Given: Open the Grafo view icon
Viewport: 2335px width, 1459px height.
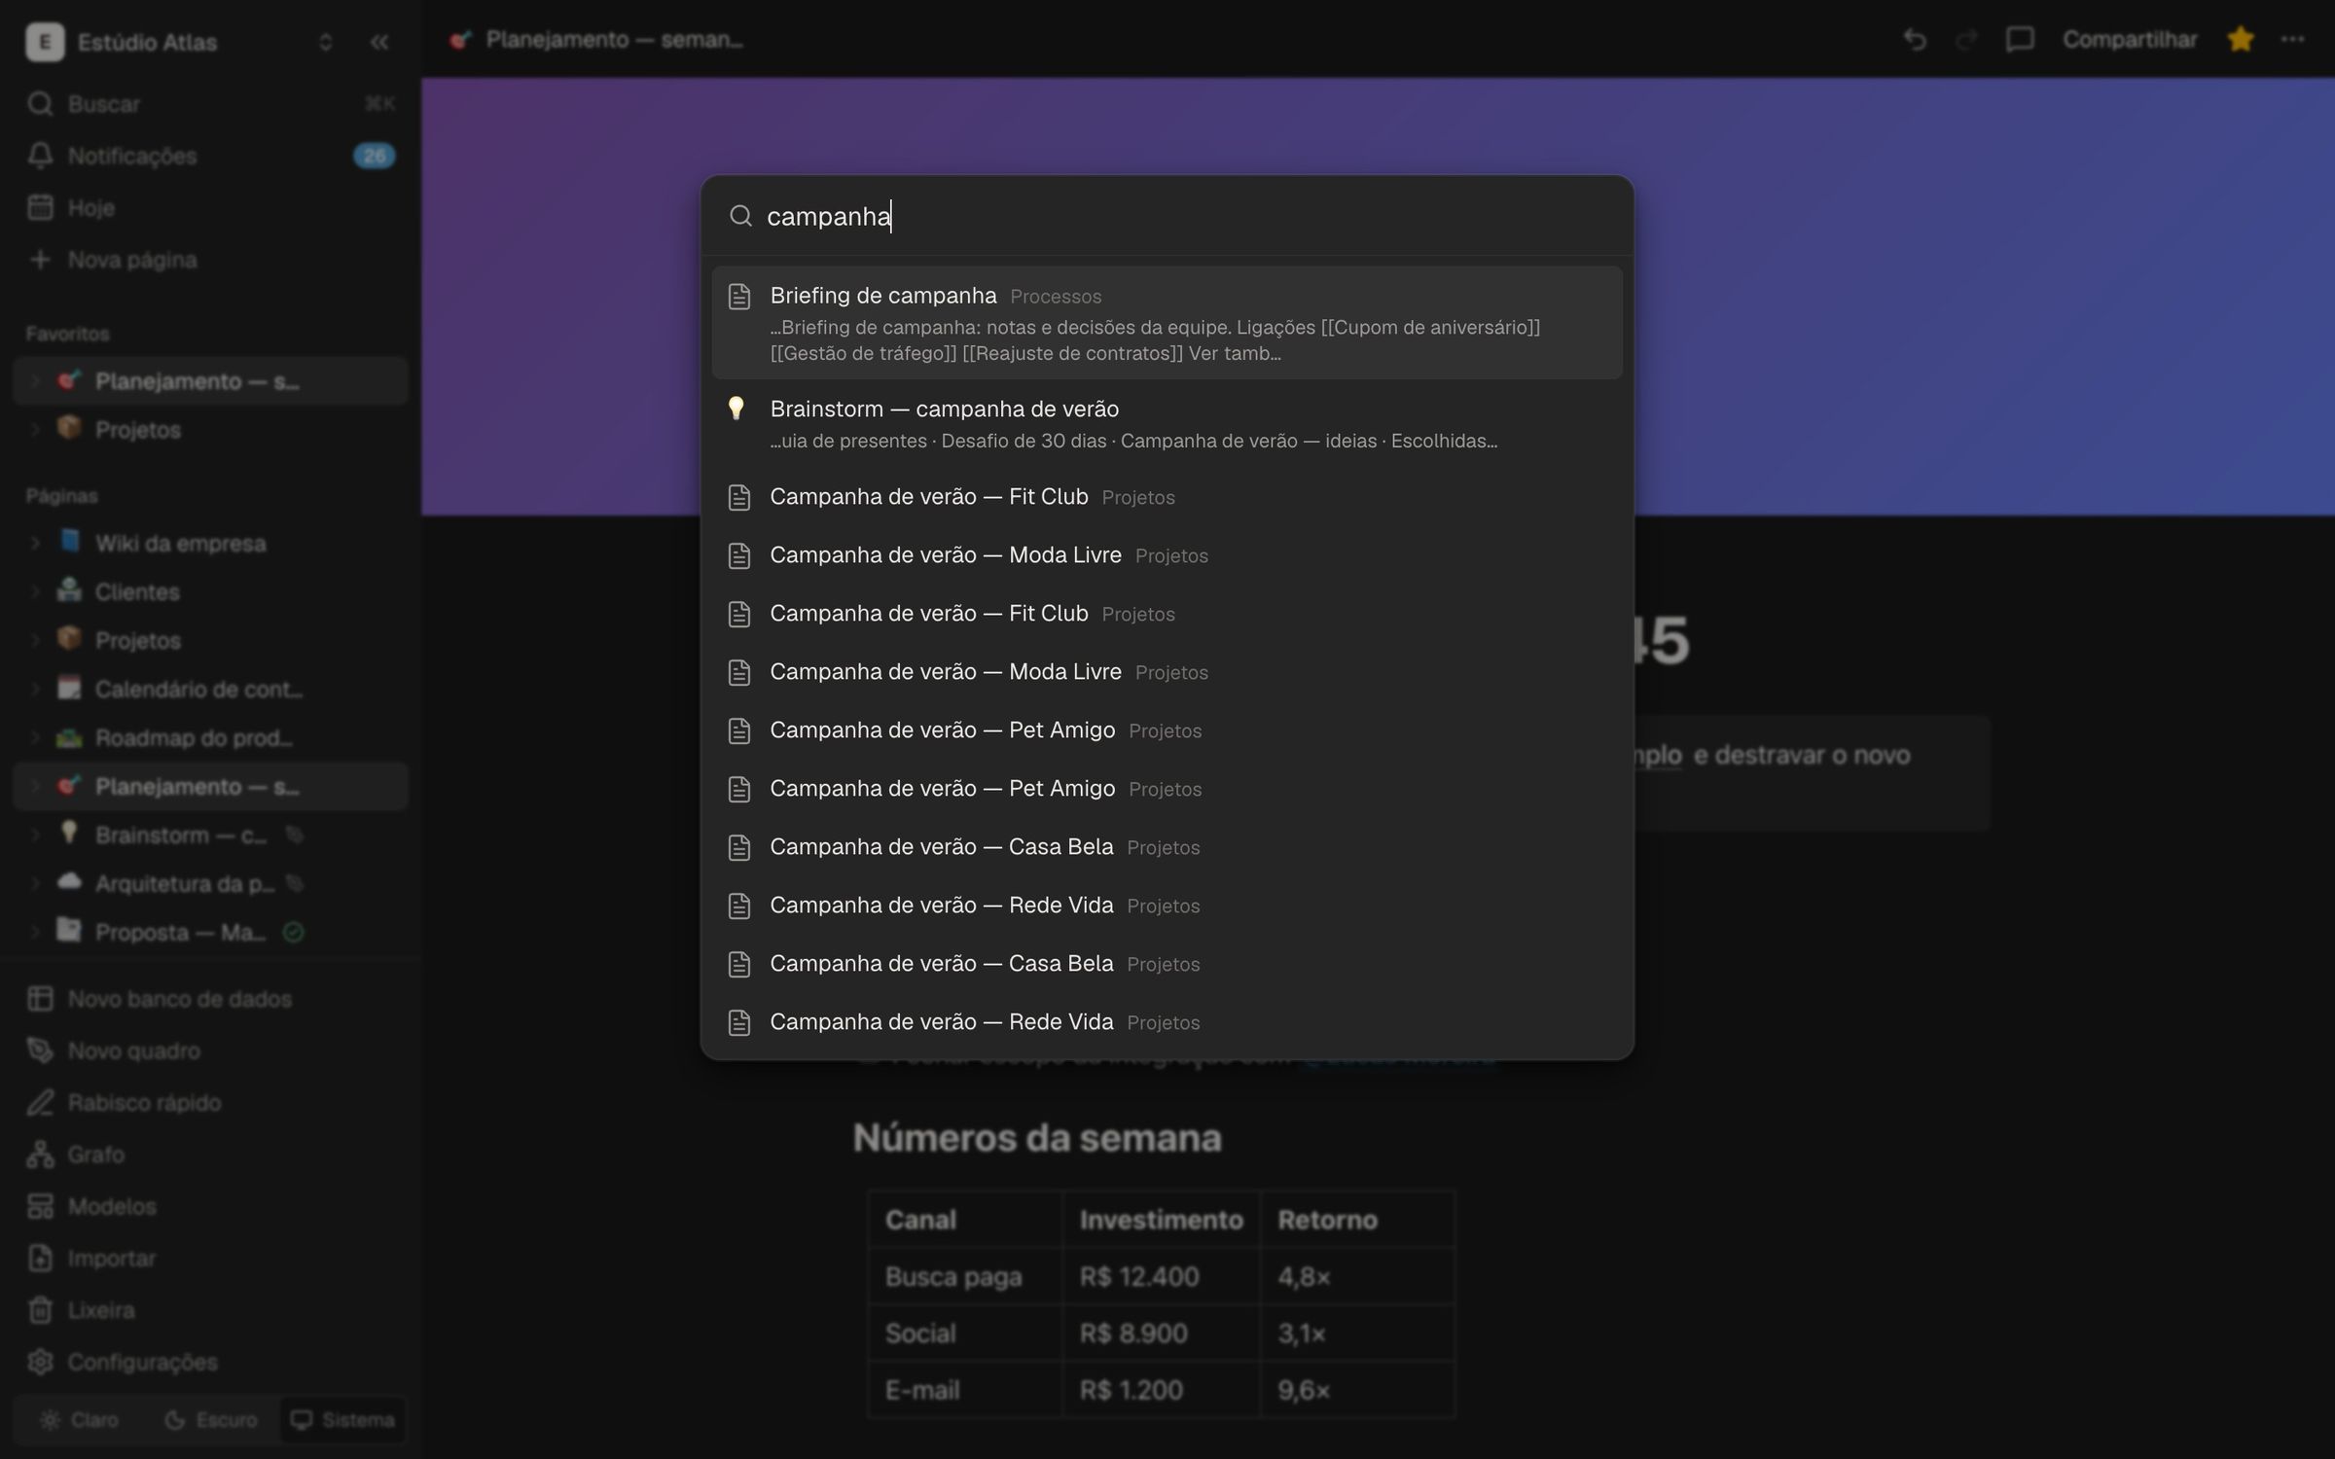Looking at the screenshot, I should (x=40, y=1155).
